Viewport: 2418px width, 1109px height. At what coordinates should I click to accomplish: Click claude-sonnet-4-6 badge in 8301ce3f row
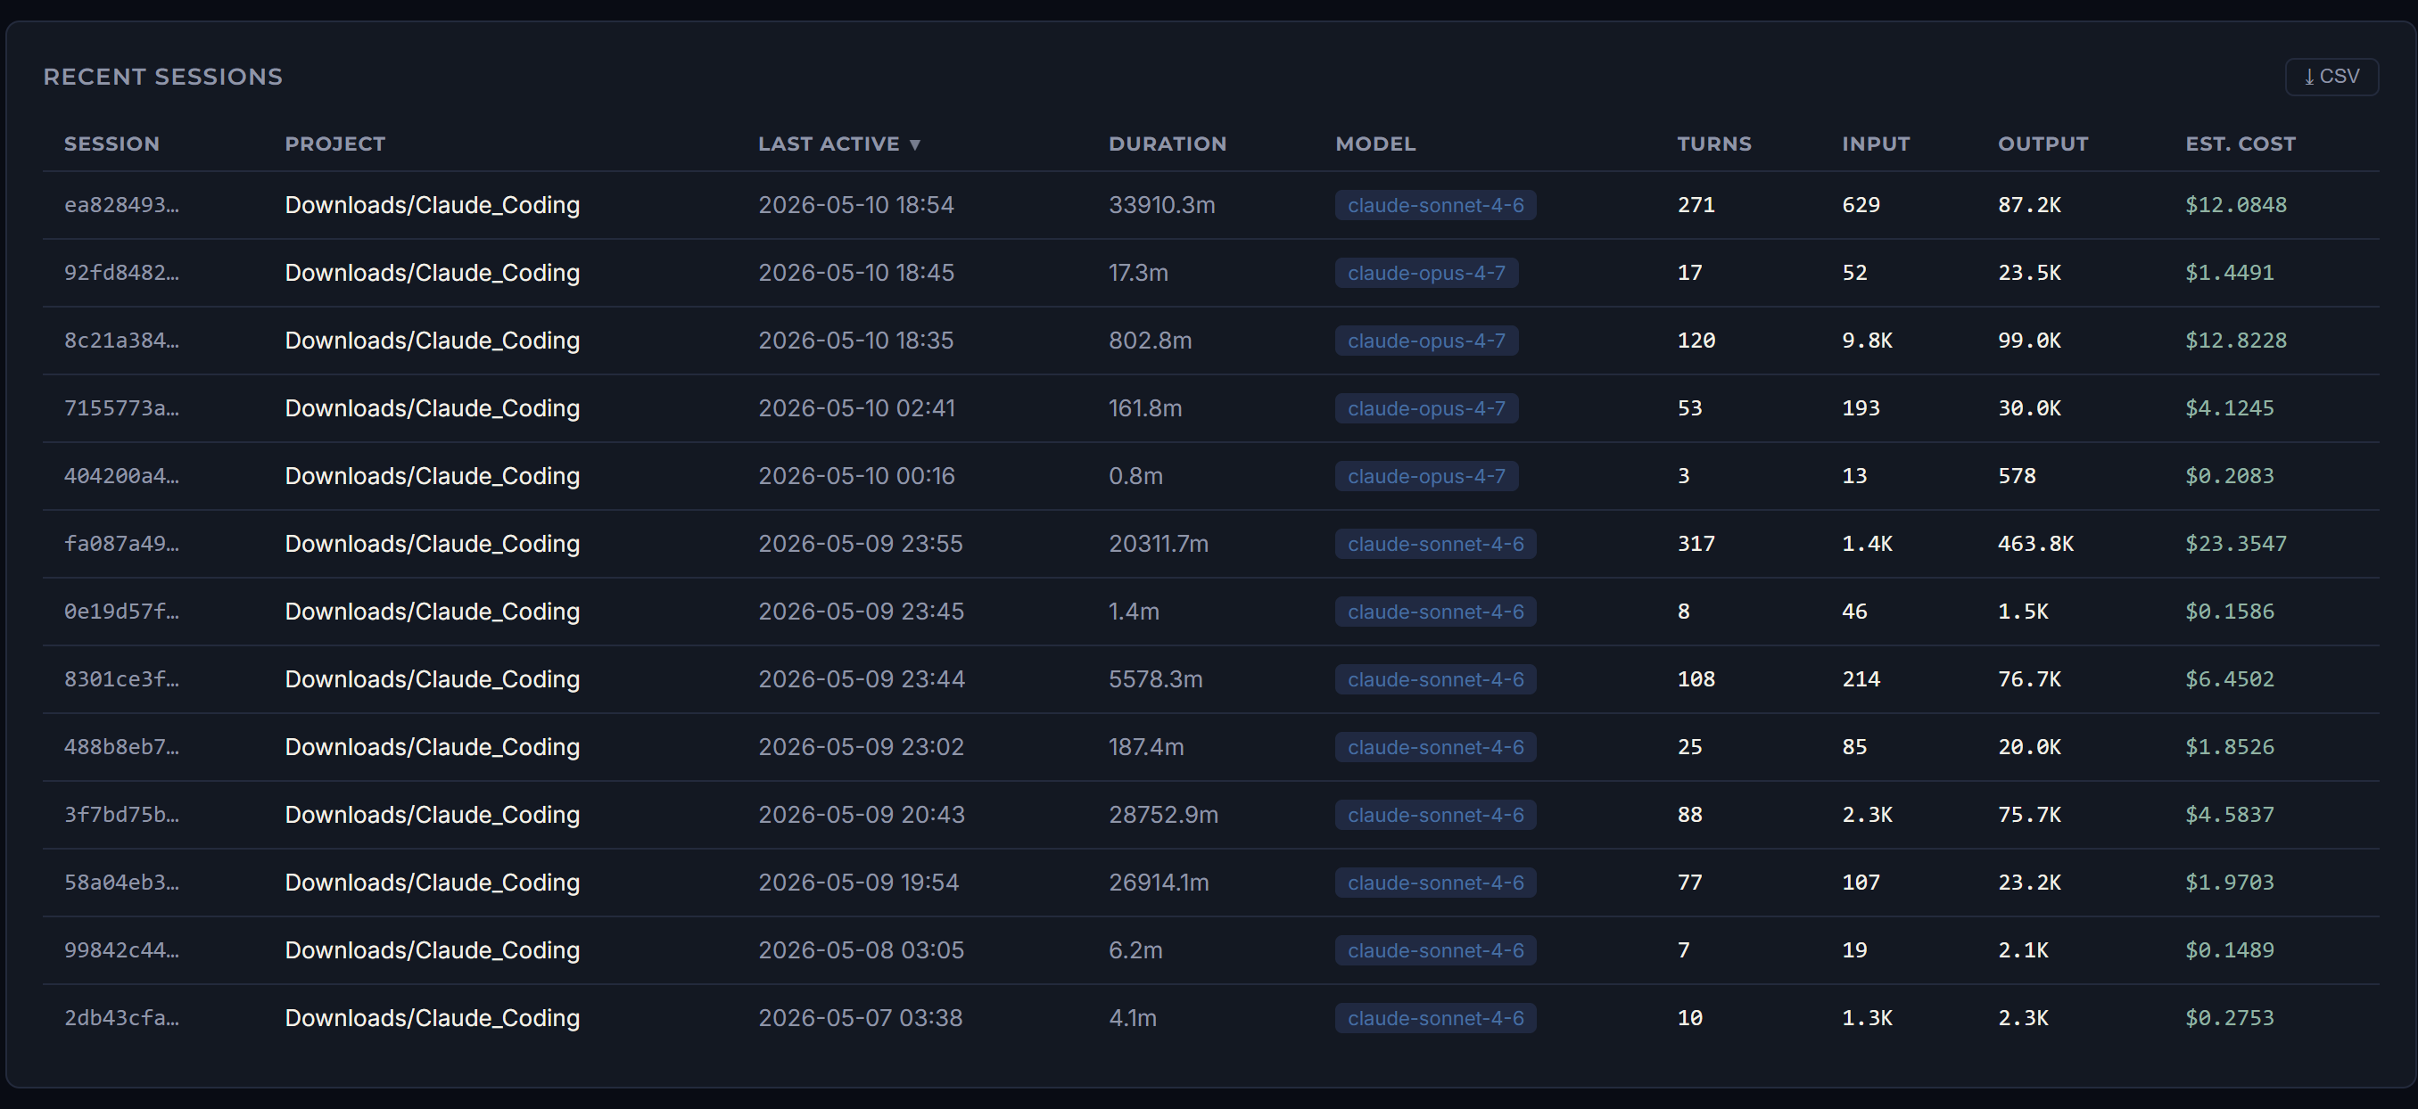(x=1435, y=678)
